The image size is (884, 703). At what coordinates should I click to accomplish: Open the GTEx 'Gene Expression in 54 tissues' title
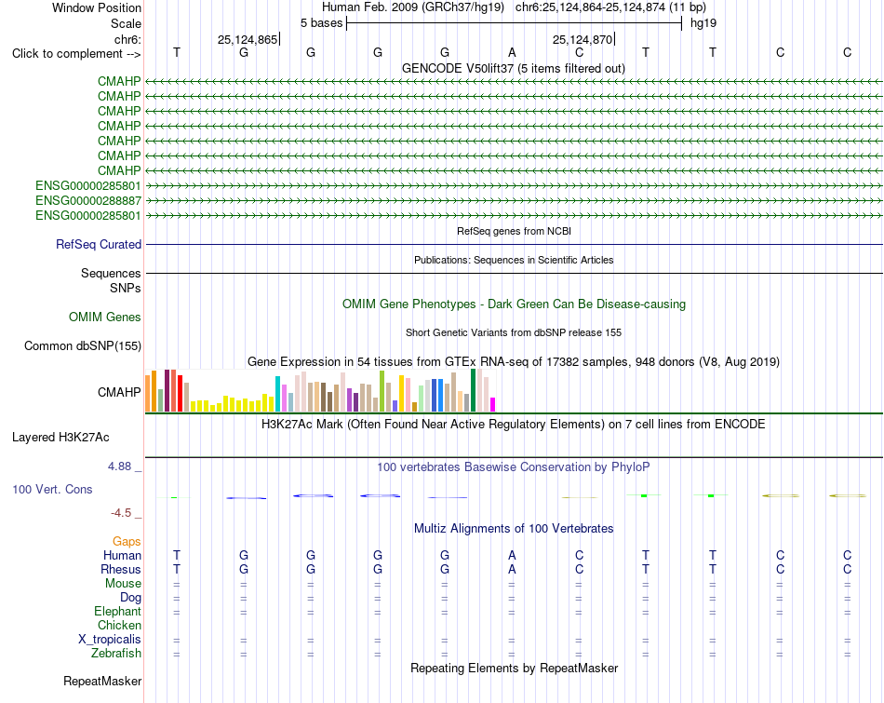click(514, 361)
